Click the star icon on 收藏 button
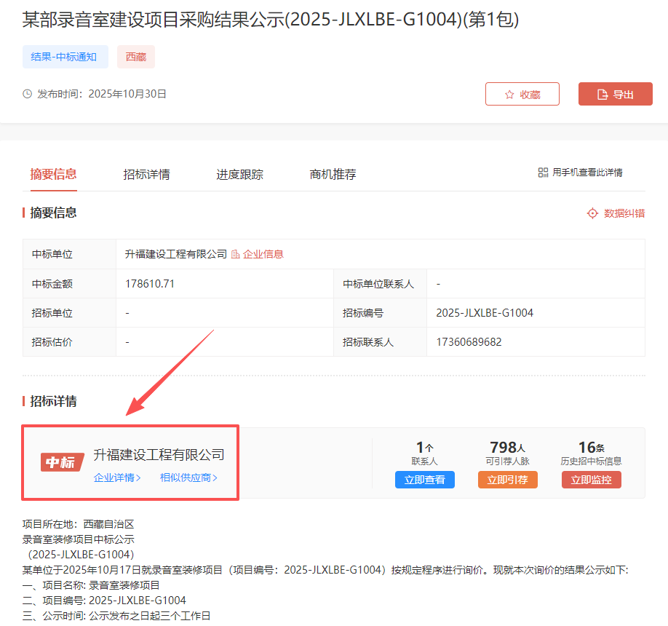 pos(509,95)
